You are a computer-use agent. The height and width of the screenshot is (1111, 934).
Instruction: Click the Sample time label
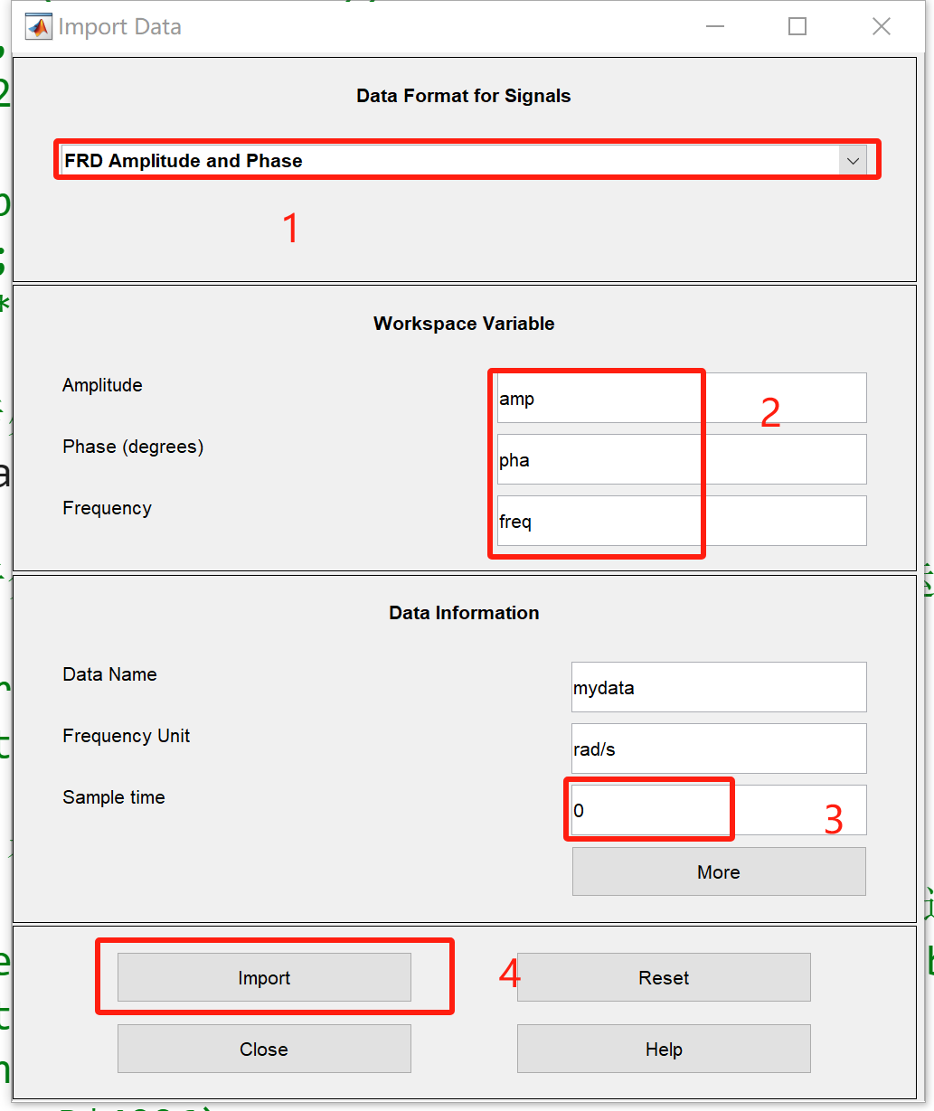(114, 797)
